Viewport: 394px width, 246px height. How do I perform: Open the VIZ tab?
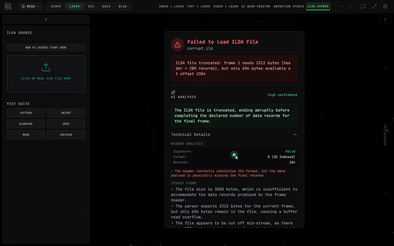point(91,6)
